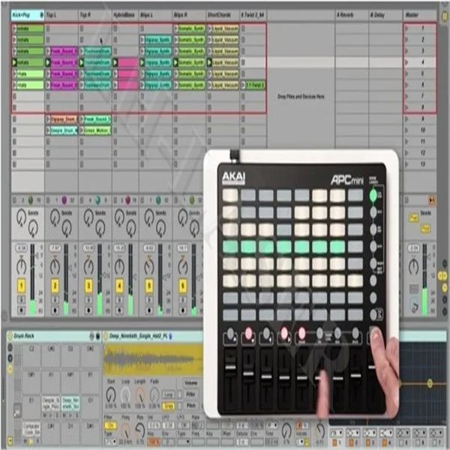This screenshot has height=450, width=450.
Task: Launch Digipop_Synth clip in Blips L scene 2
Action: pyautogui.click(x=142, y=40)
